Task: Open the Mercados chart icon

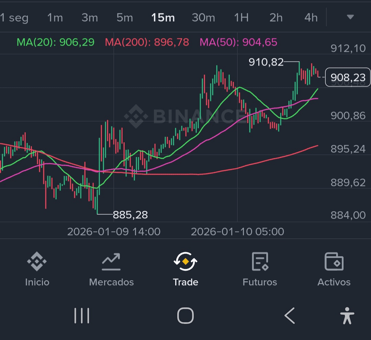Action: [111, 262]
